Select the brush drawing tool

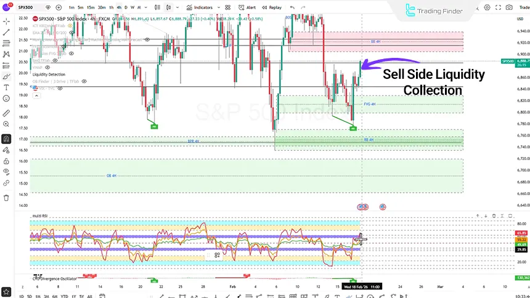pyautogui.click(x=6, y=77)
